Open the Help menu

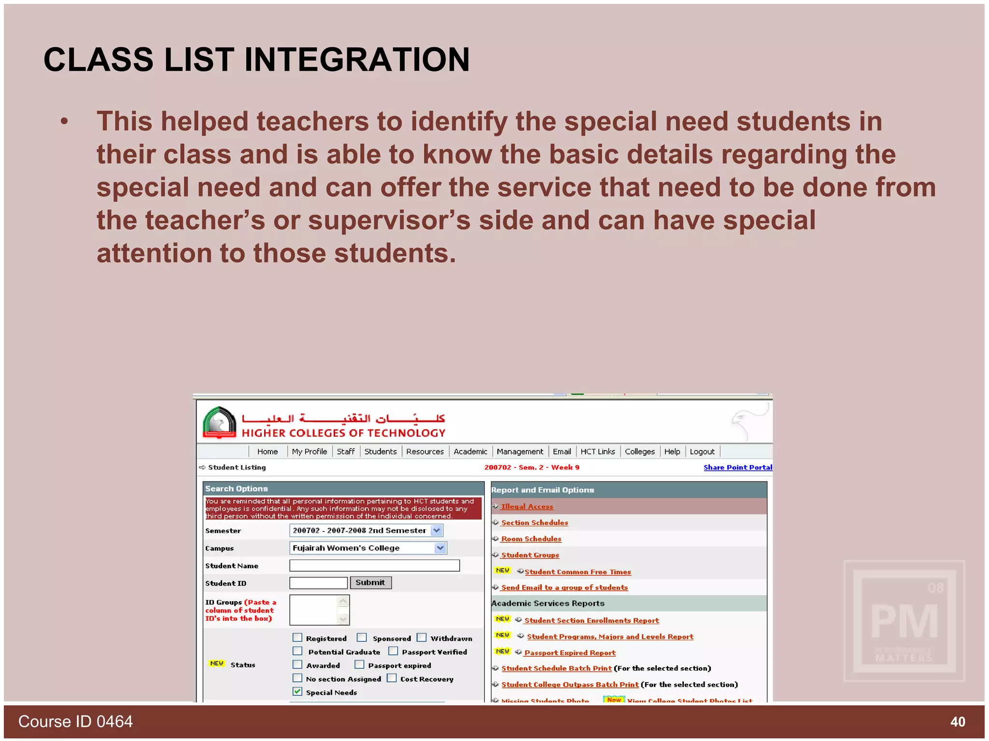[672, 452]
